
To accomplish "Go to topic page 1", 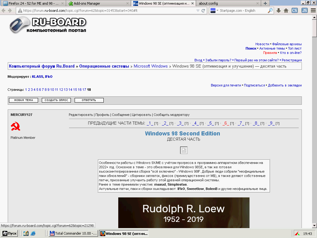I will click(26, 90).
